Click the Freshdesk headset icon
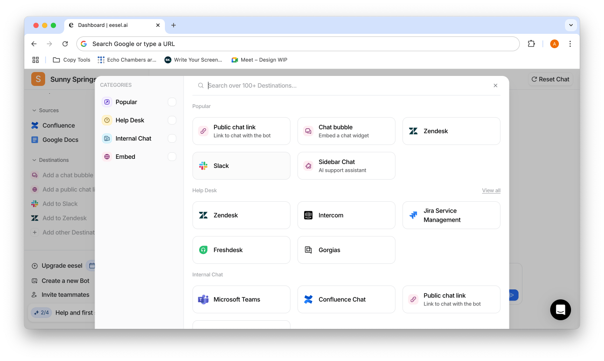 point(203,250)
